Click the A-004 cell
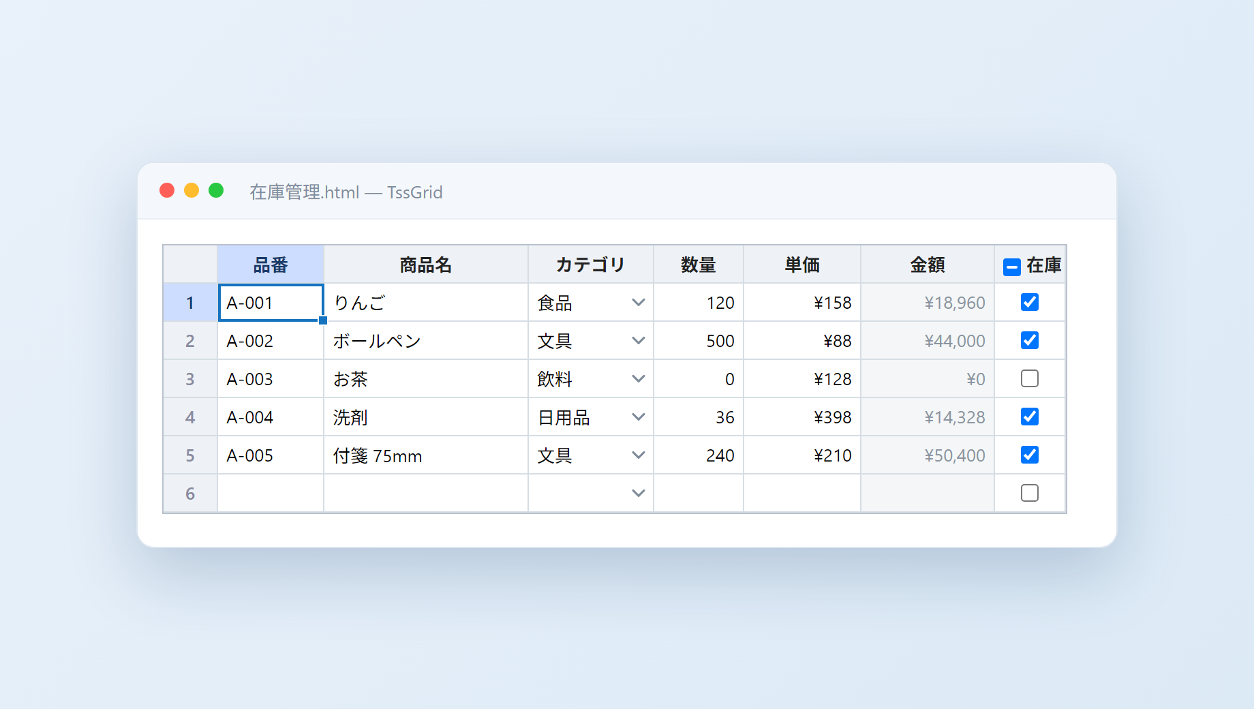The width and height of the screenshot is (1254, 709). pos(271,417)
